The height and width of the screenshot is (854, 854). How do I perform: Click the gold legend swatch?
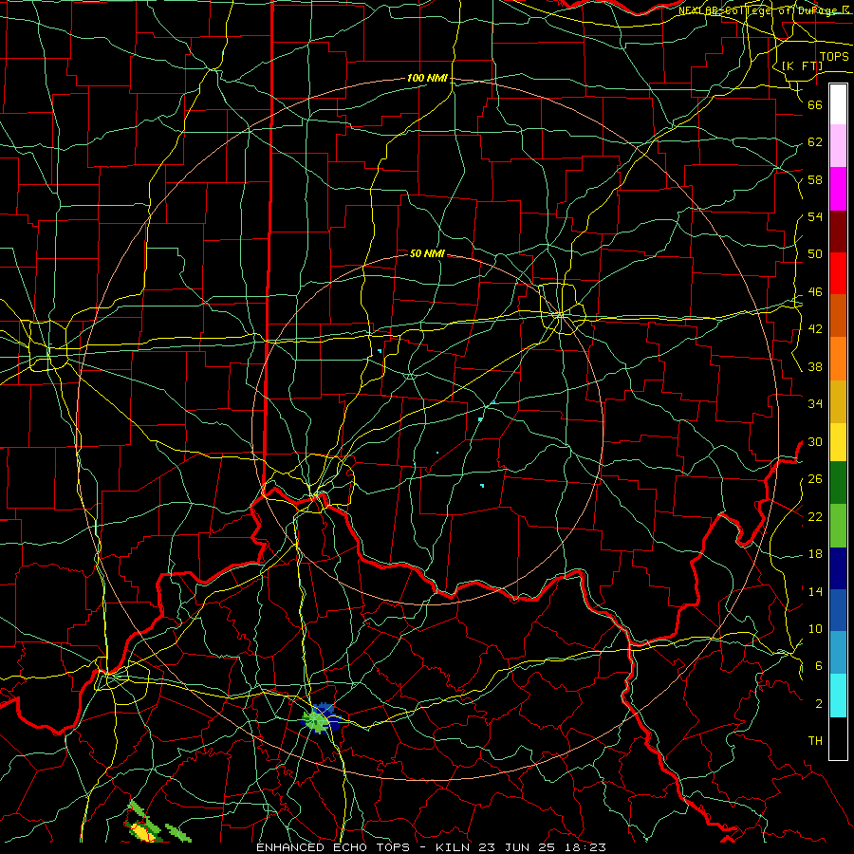pyautogui.click(x=838, y=401)
